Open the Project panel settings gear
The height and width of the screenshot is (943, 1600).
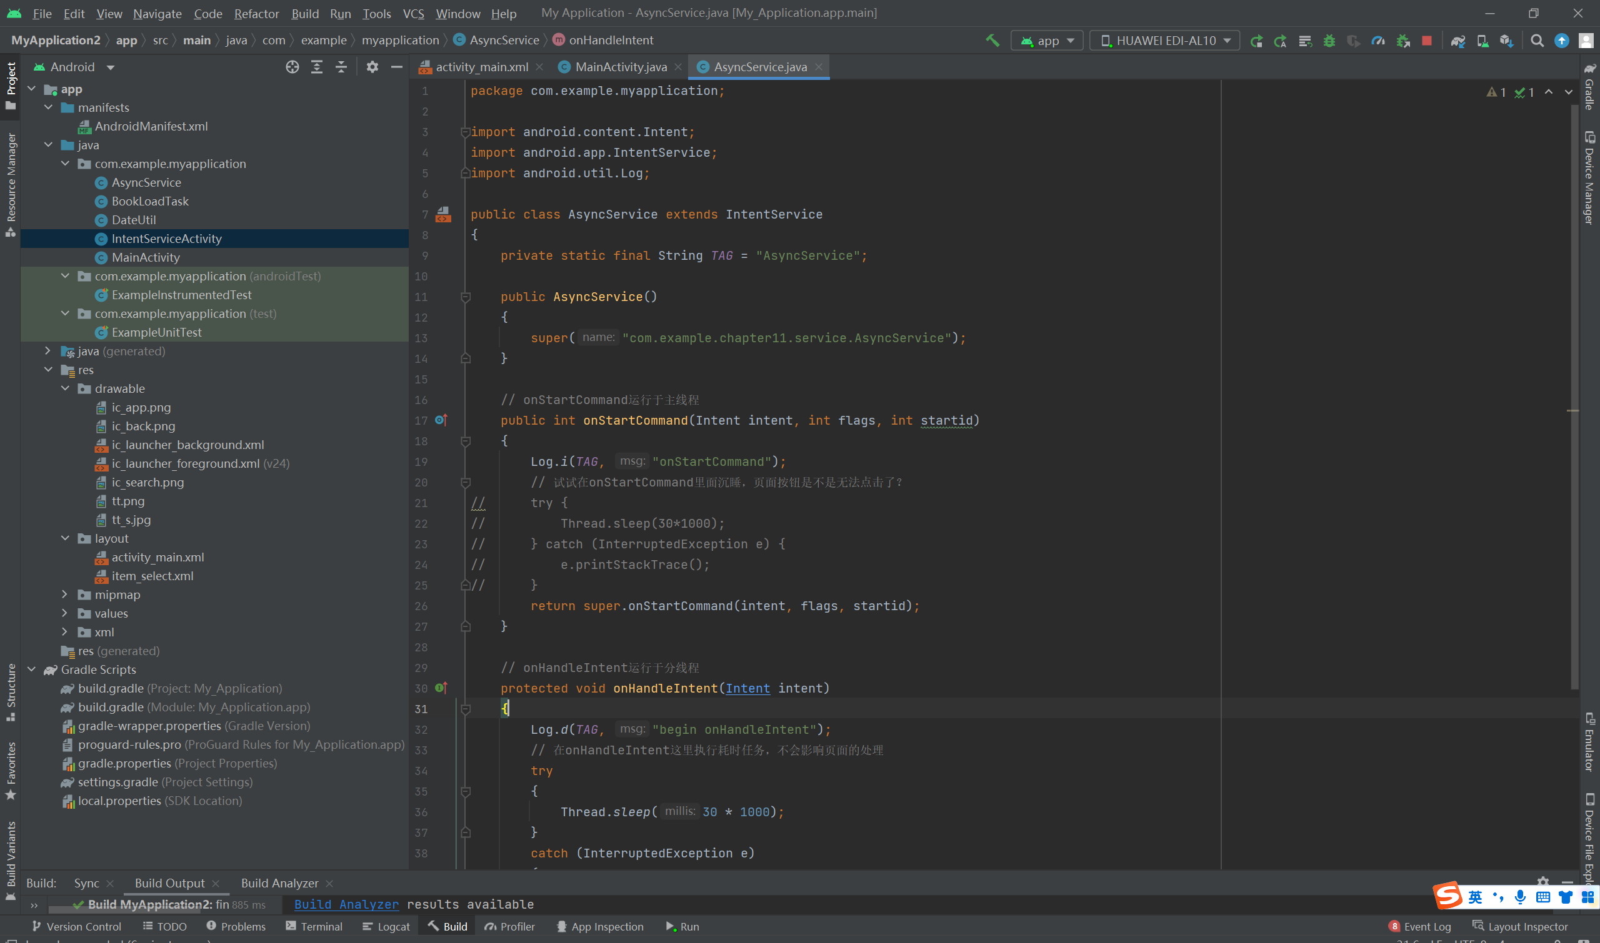[x=372, y=67]
